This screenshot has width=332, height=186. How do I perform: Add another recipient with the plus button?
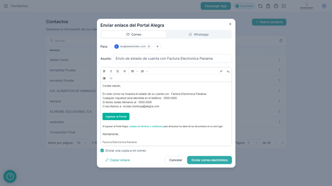(x=157, y=46)
